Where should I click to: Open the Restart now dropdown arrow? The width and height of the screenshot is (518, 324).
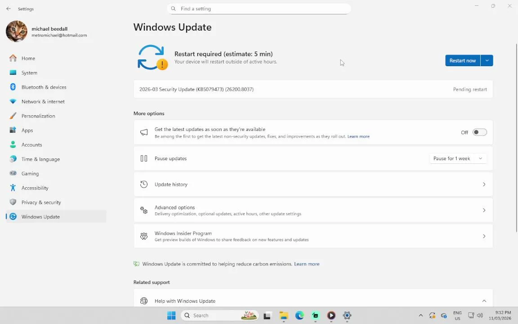pos(487,60)
